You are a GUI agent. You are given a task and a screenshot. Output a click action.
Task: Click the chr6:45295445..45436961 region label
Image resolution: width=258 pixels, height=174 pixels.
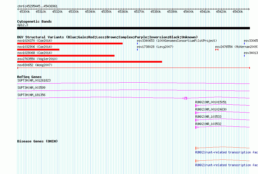pyautogui.click(x=37, y=6)
